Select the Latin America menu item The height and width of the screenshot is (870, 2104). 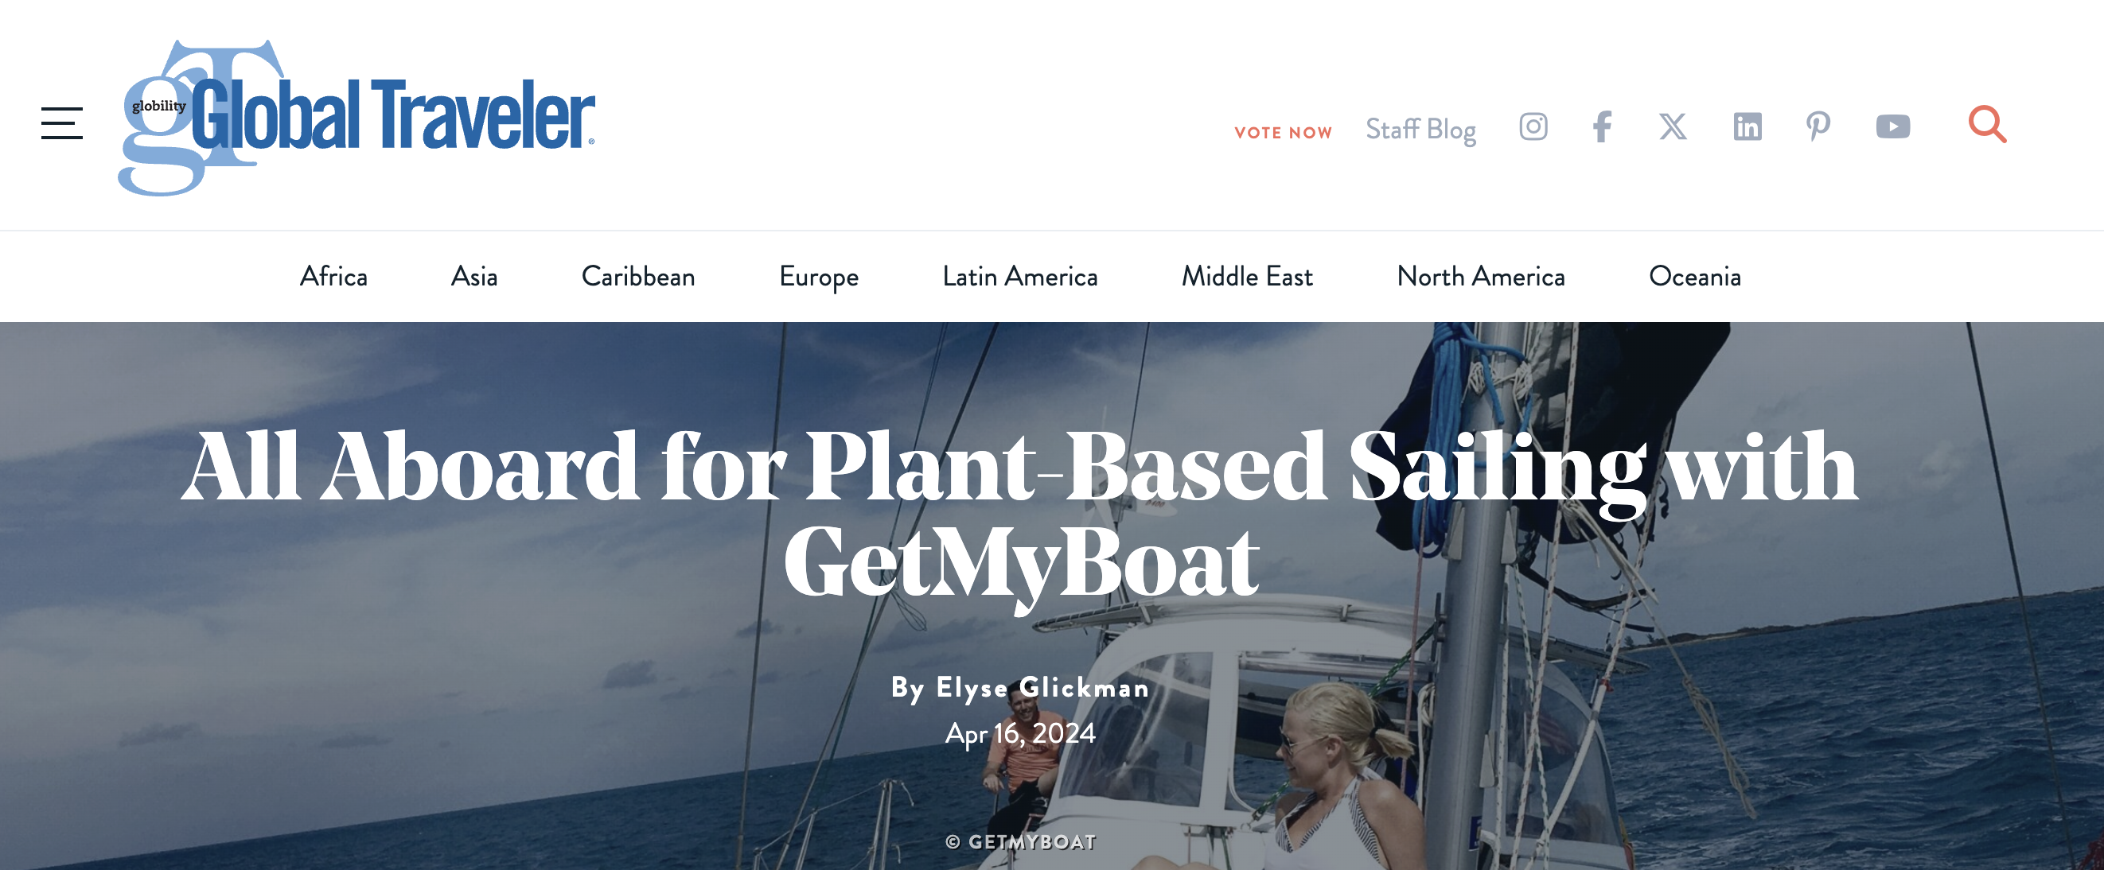click(1019, 277)
